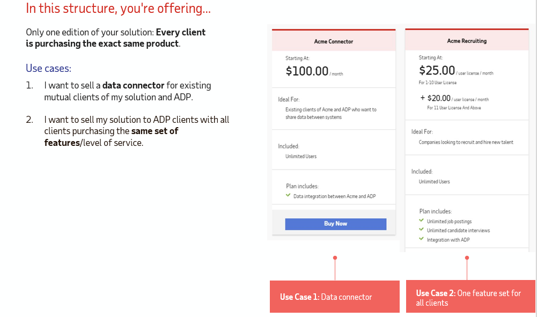Click the green check beside "Data integration between Acme and ADP"
Viewport: 537px width, 317px height.
pyautogui.click(x=288, y=196)
